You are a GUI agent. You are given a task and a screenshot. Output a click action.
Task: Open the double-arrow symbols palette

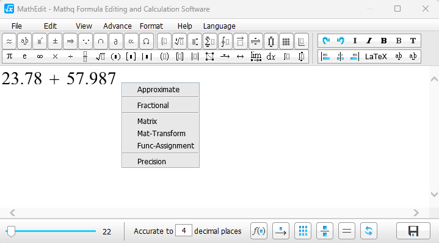pos(70,42)
